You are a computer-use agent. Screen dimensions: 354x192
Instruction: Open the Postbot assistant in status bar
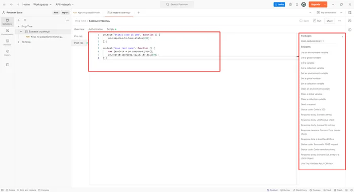point(272,190)
